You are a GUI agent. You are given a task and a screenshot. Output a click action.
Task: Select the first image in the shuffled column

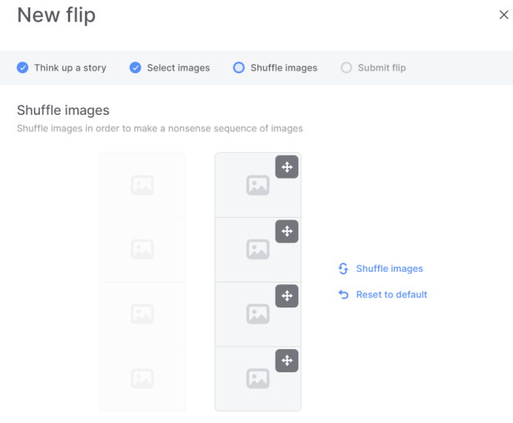(258, 185)
